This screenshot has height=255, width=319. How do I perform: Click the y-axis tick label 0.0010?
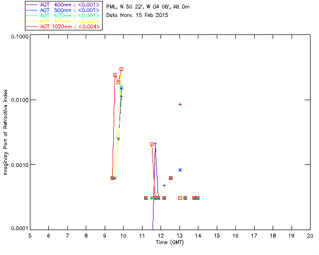pos(19,165)
